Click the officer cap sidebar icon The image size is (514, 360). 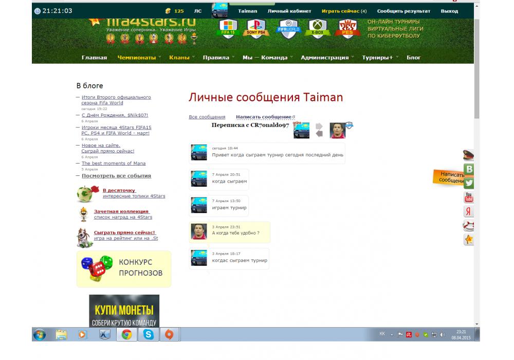point(469,155)
